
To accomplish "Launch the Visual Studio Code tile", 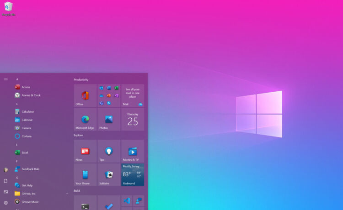I will (x=127, y=200).
